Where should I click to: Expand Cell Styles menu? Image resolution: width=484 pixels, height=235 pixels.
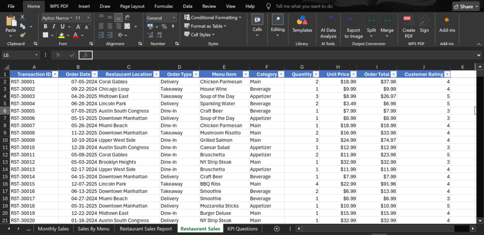(213, 35)
